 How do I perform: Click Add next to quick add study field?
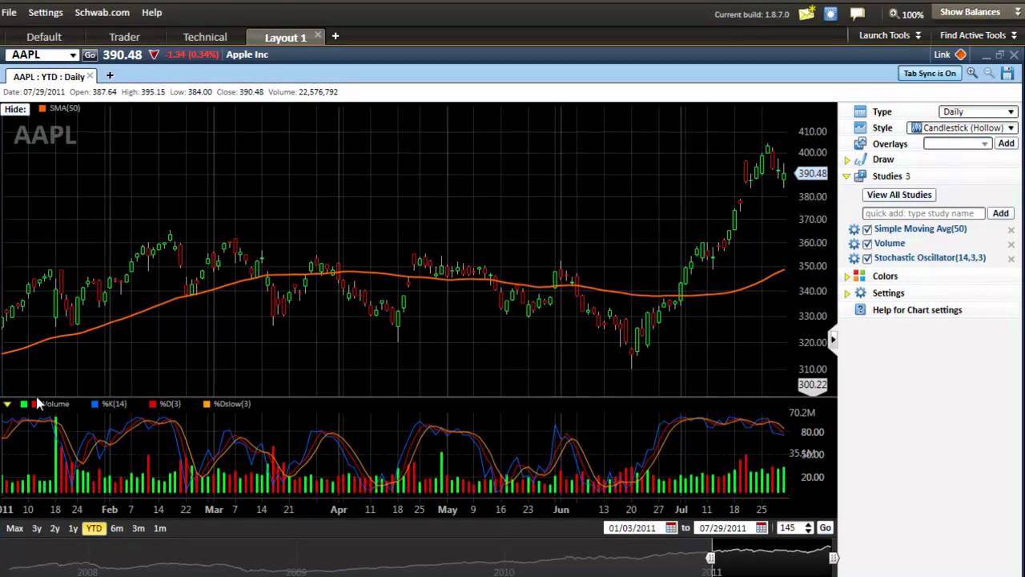click(x=1000, y=213)
